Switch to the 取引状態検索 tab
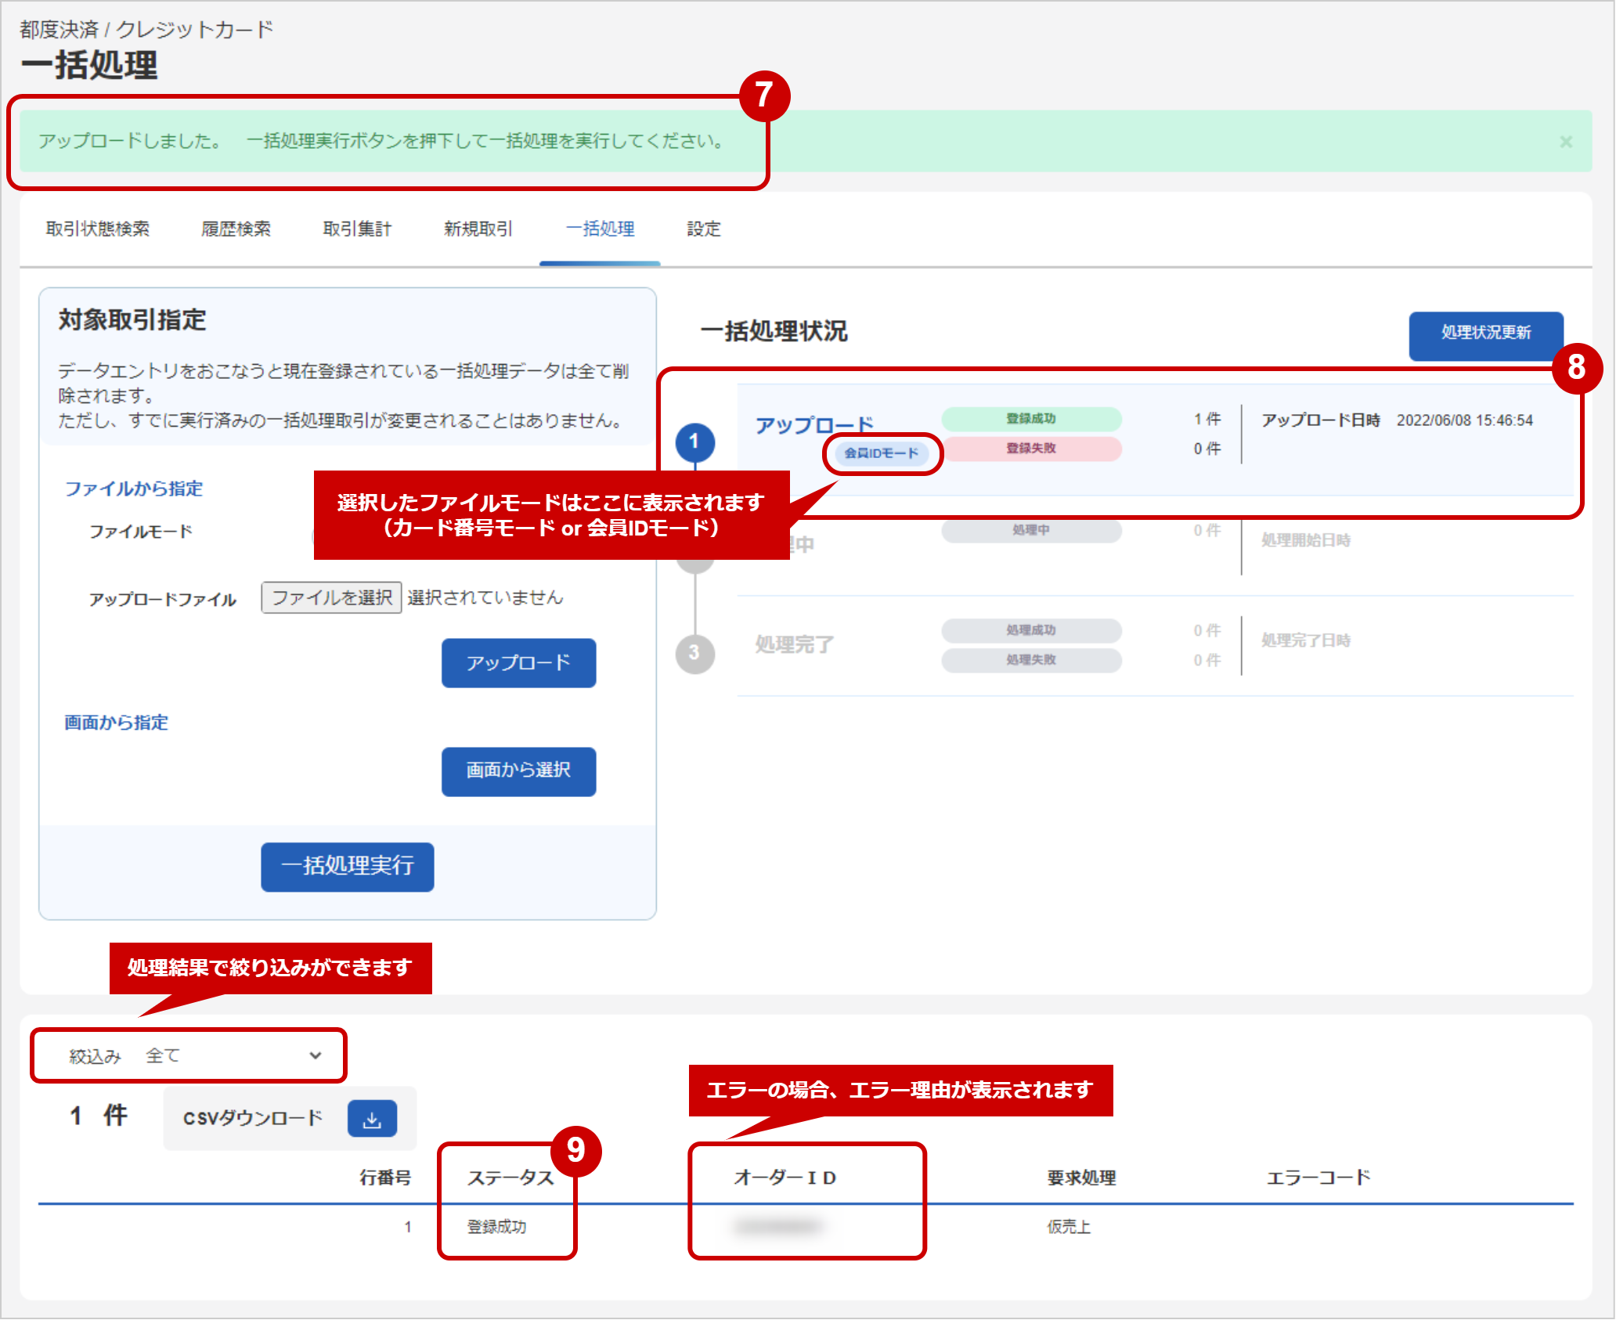This screenshot has width=1616, height=1320. [x=98, y=229]
